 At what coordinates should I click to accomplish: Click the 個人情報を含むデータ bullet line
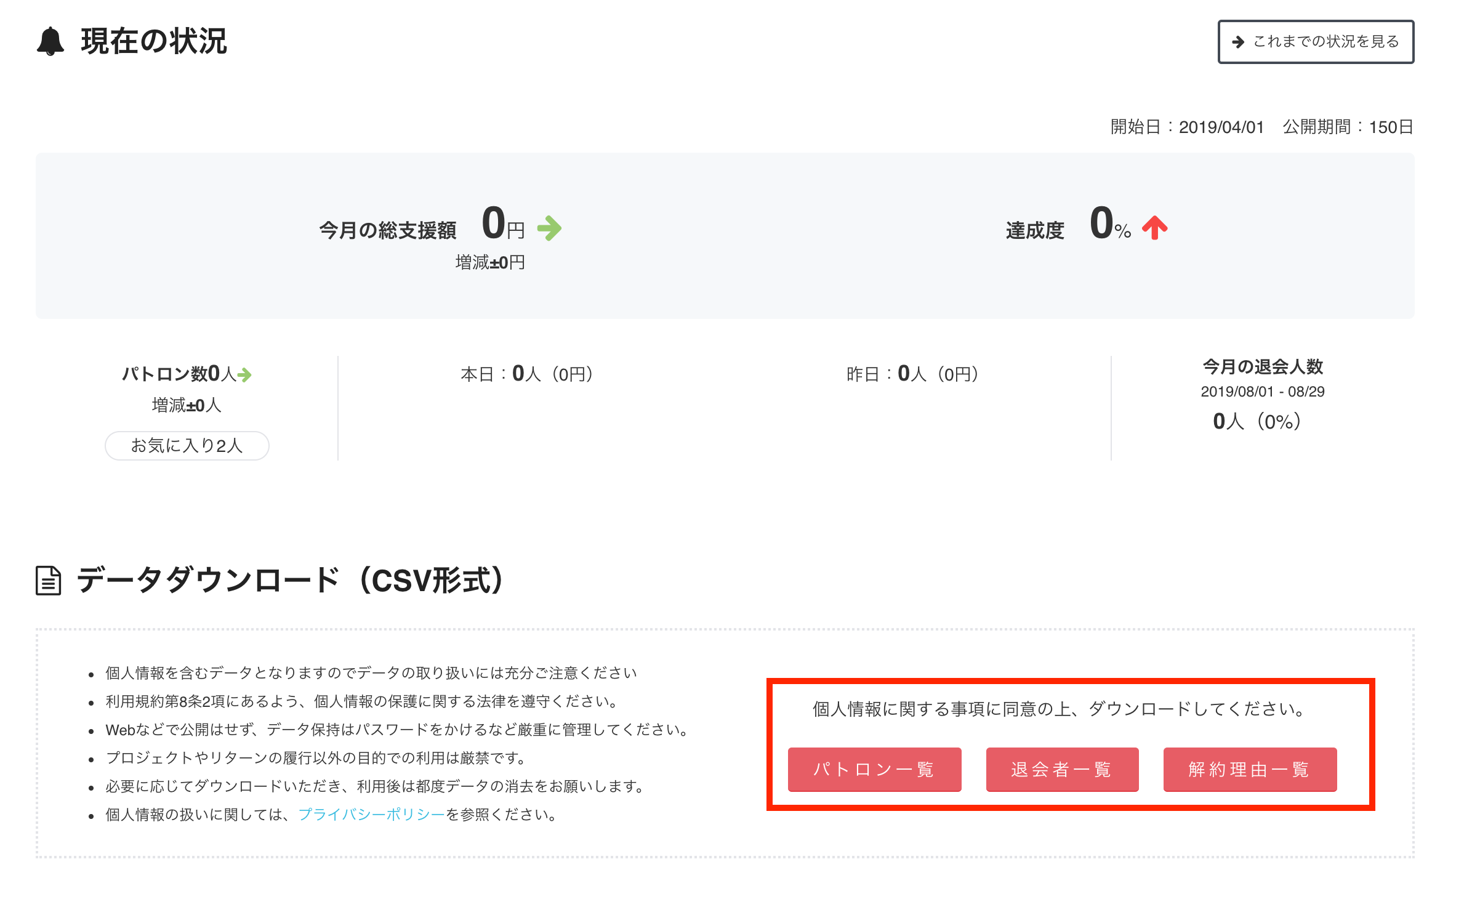pos(371,673)
